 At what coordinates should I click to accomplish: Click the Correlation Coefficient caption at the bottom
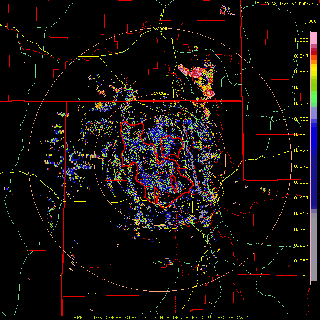point(160,318)
